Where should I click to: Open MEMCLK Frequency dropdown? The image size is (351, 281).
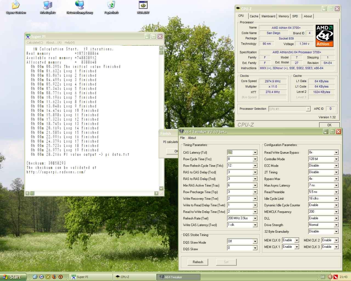pos(336,212)
